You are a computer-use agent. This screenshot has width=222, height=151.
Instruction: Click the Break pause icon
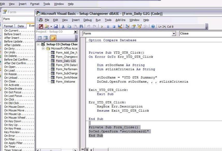[x=108, y=26]
